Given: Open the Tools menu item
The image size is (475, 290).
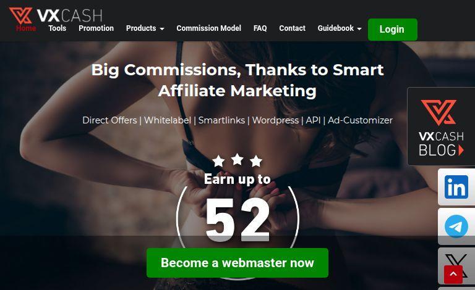Looking at the screenshot, I should (58, 28).
